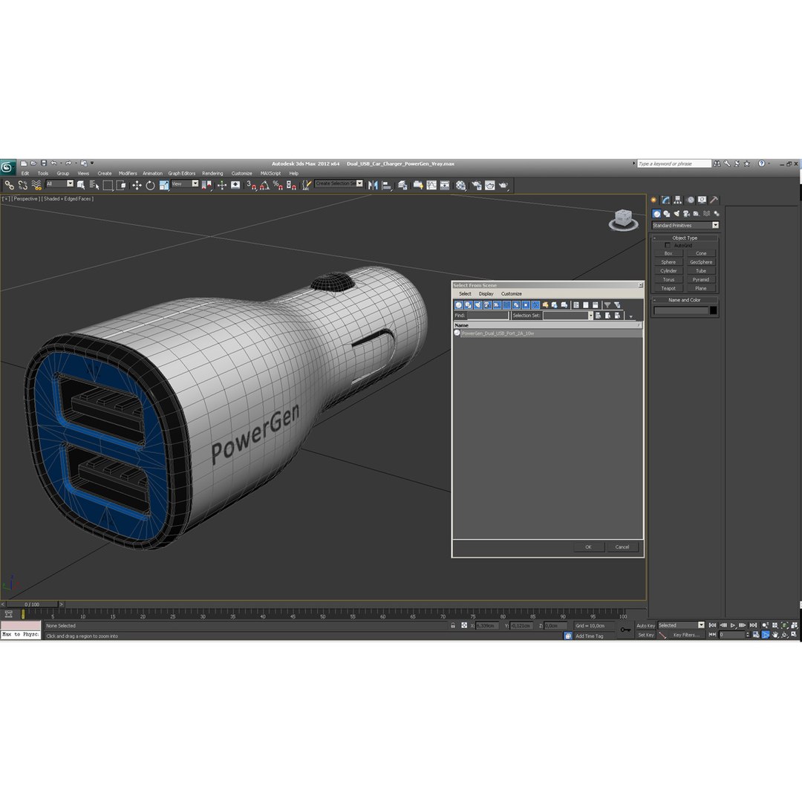Switch to the Modify command panel
Image resolution: width=802 pixels, height=802 pixels.
click(x=665, y=200)
